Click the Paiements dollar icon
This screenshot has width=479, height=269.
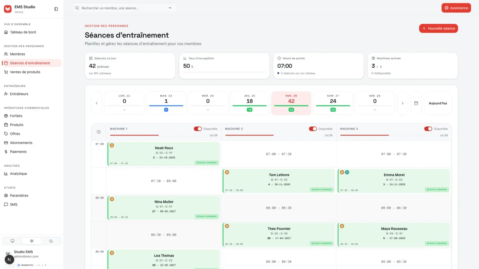click(x=6, y=152)
